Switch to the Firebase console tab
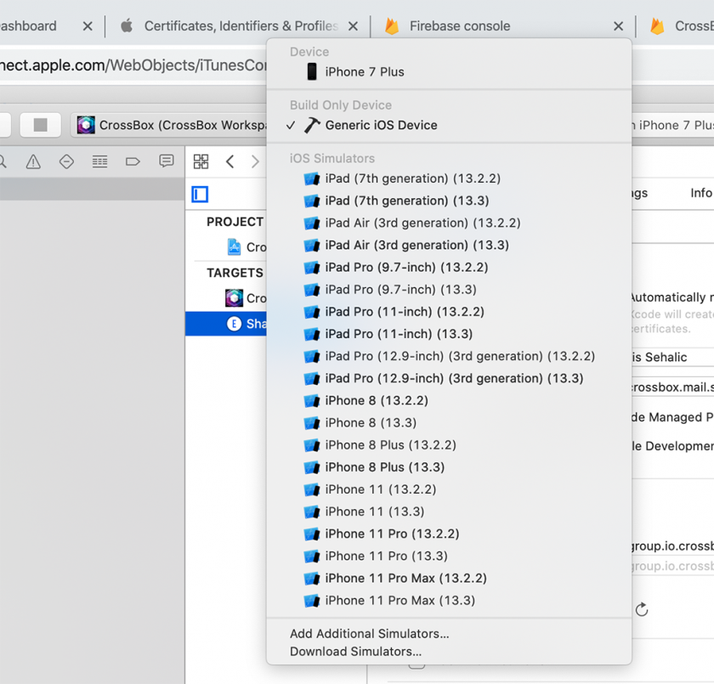 click(x=460, y=26)
